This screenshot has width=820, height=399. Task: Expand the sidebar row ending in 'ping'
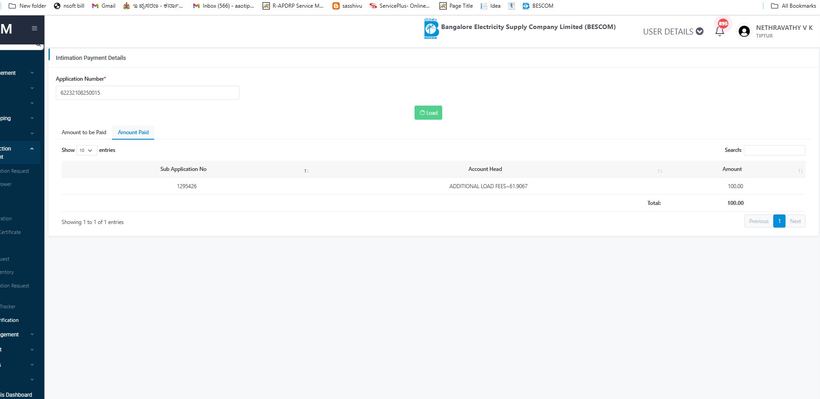tap(17, 118)
